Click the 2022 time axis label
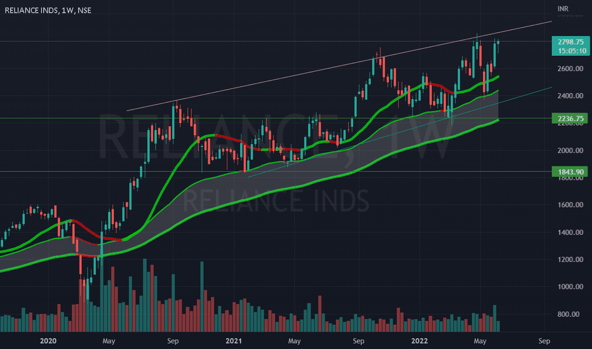 [x=419, y=341]
